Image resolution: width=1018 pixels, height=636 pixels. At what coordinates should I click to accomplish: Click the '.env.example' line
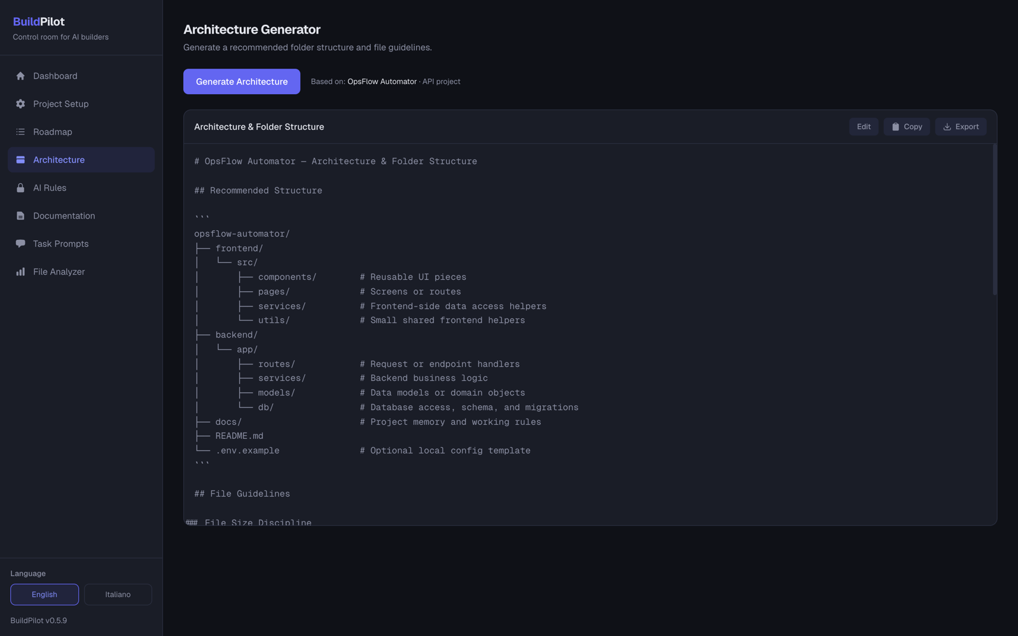coord(248,450)
